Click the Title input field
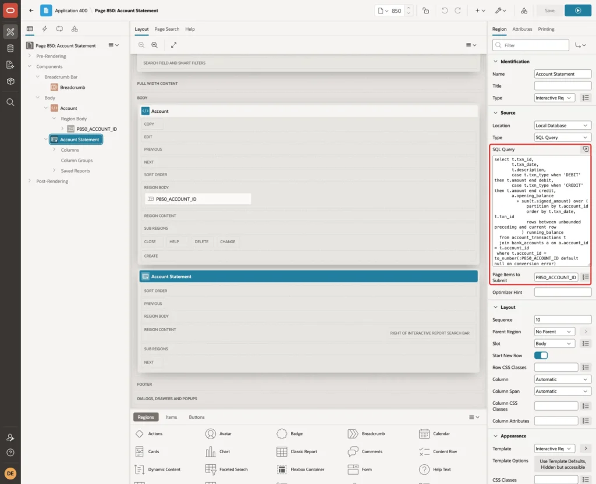Screen dimensions: 596x484 point(563,86)
